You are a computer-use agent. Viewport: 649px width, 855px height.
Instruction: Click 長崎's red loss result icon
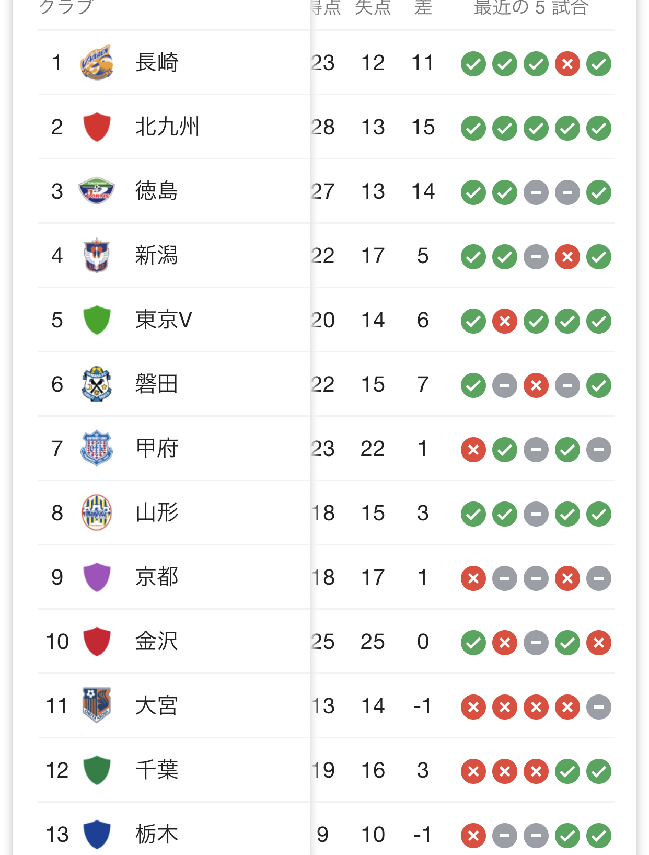(x=567, y=64)
